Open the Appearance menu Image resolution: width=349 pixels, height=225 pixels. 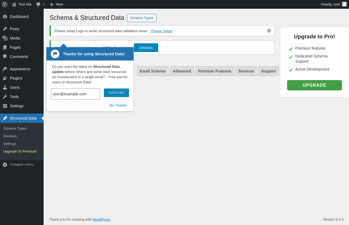pyautogui.click(x=20, y=69)
